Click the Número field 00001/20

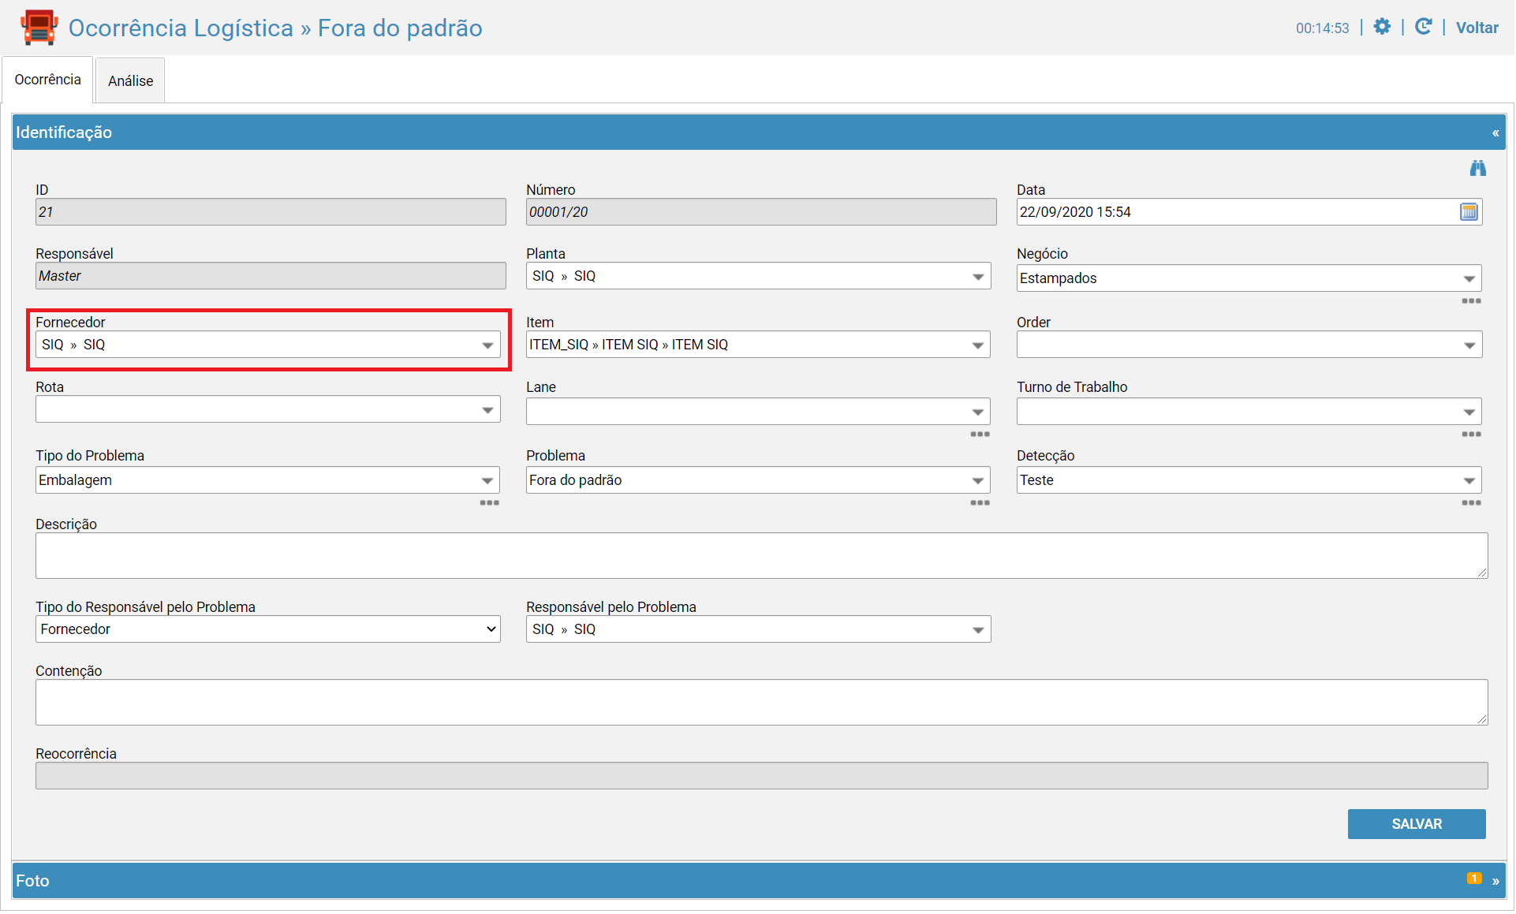(x=761, y=212)
